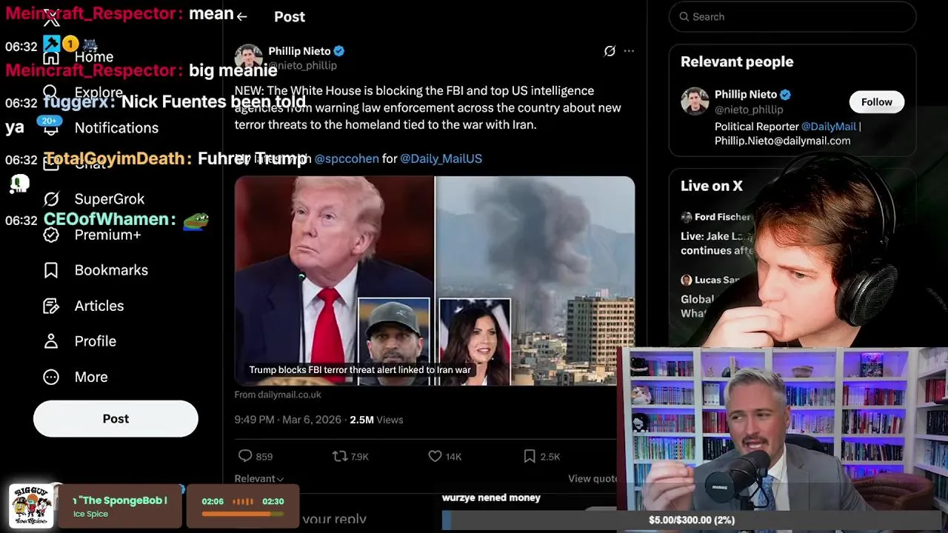Click the View quotes link
This screenshot has height=533, width=948.
coord(592,479)
